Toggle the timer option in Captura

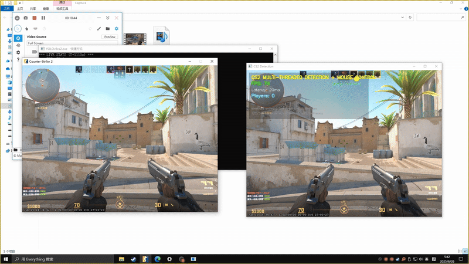(45, 29)
